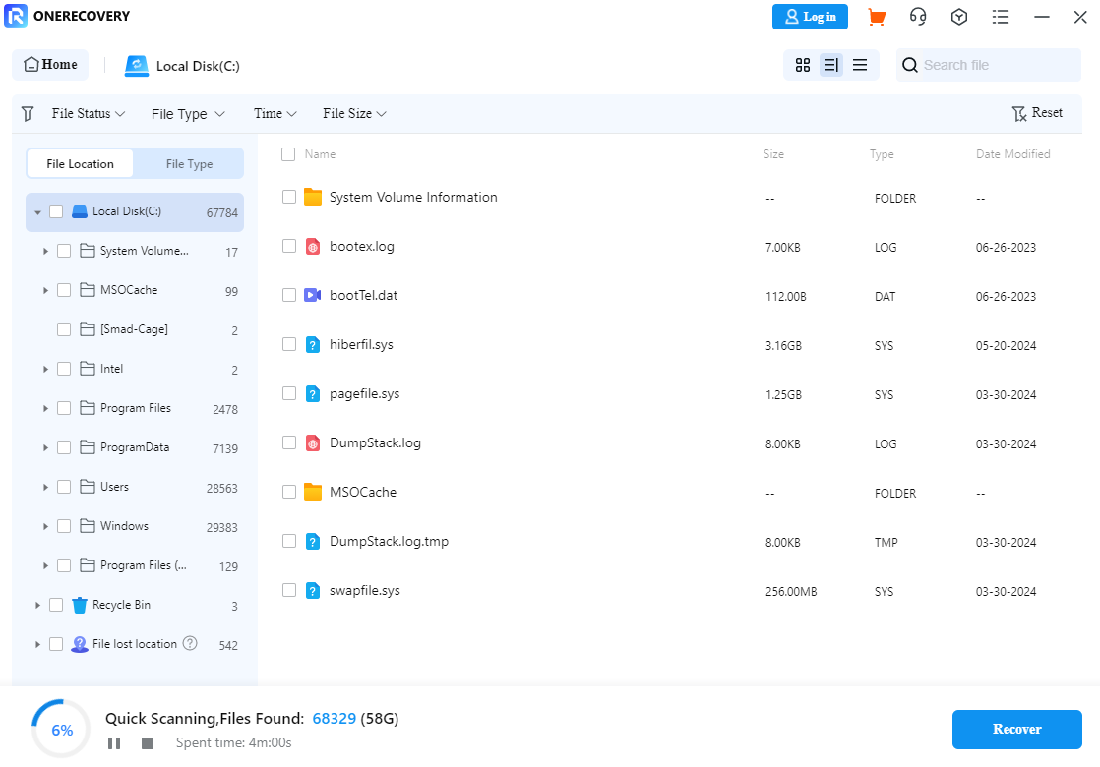Pause the quick scan
The image size is (1100, 767).
click(x=114, y=743)
